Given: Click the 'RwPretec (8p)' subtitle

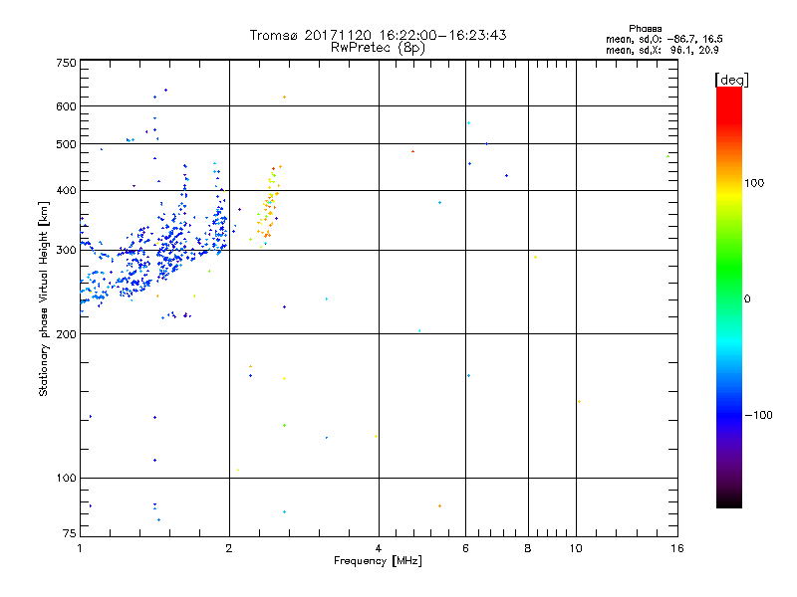Looking at the screenshot, I should click(378, 48).
